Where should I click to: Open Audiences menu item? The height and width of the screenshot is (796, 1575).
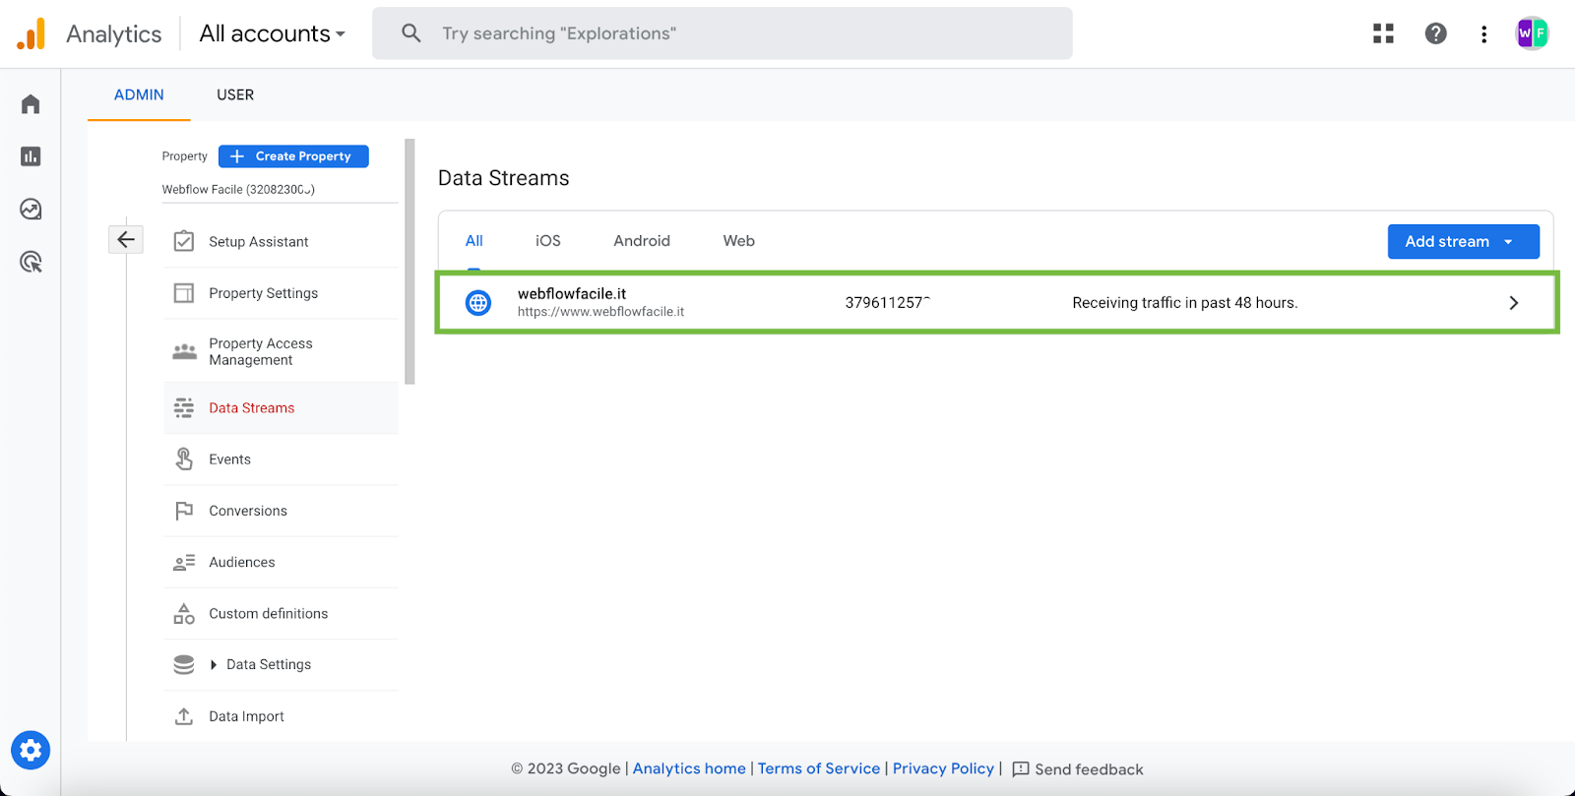tap(281, 563)
